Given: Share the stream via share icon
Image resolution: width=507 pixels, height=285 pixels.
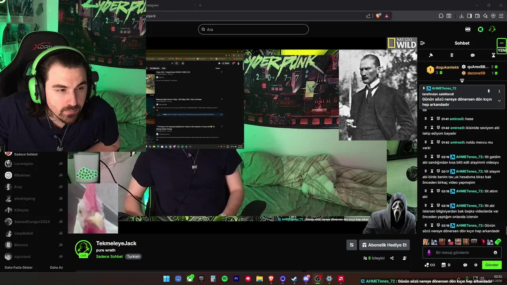Looking at the screenshot, I should (x=392, y=258).
